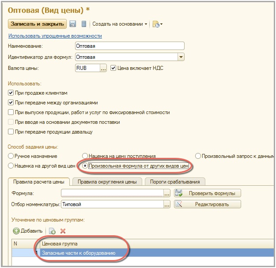The image size is (276, 268).
Task: Click the ellipsis button next to RUB
Action: [103, 68]
